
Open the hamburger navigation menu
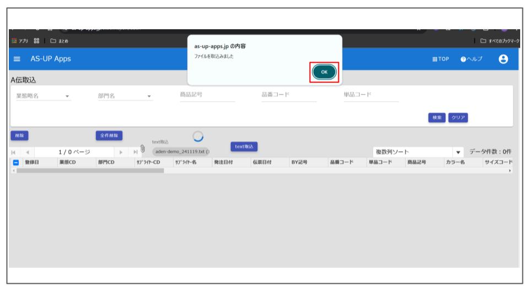click(17, 59)
